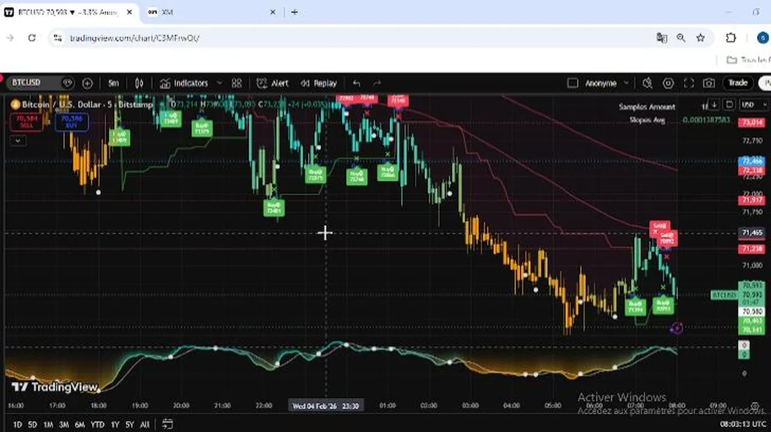Viewport: 771px width, 432px height.
Task: Open the candlestick chart type selector
Action: (x=139, y=83)
